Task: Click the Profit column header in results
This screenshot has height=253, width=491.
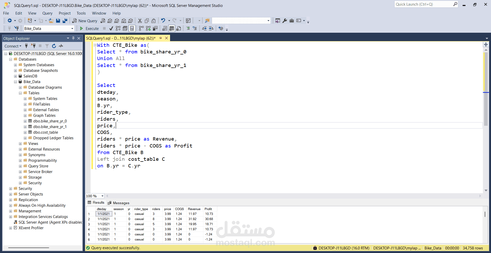Action: point(209,209)
